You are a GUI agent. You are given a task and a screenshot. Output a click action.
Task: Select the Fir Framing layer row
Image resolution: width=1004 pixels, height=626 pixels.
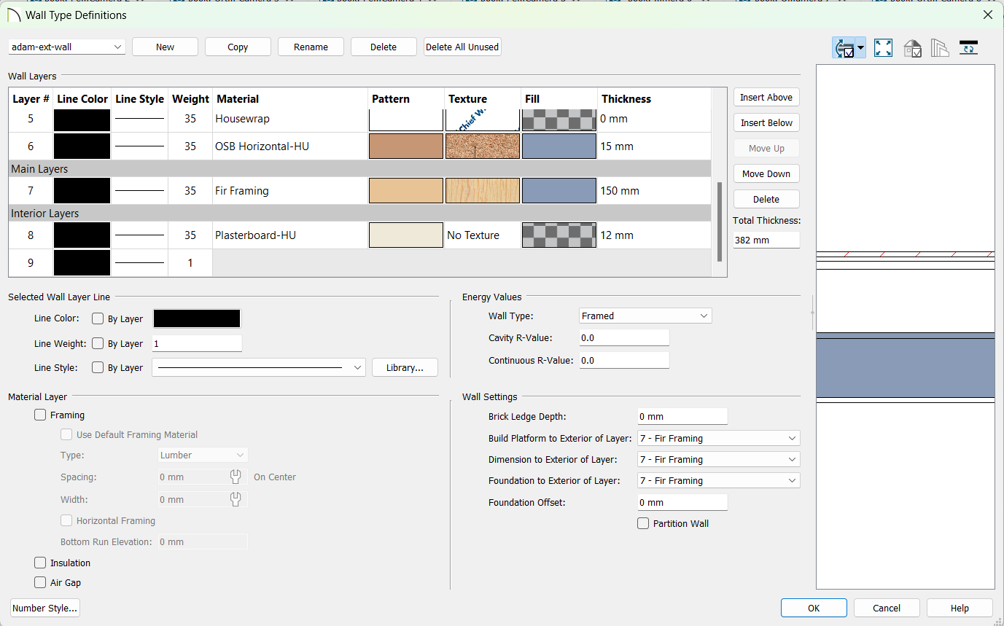pyautogui.click(x=360, y=191)
